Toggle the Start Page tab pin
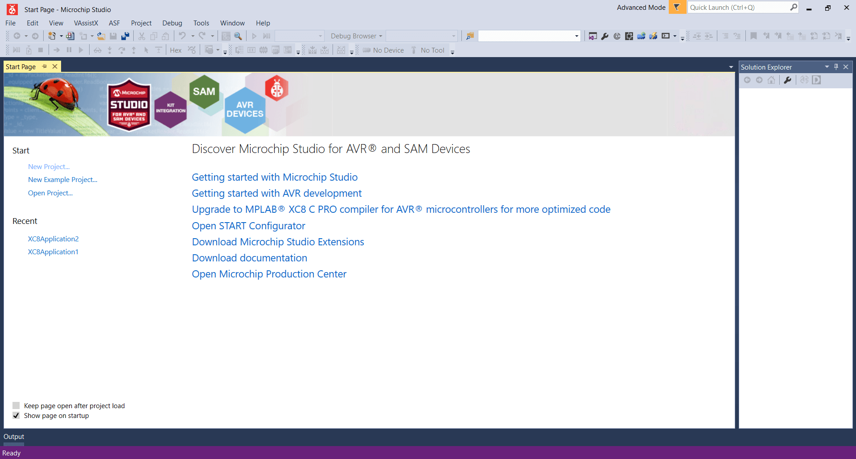Viewport: 856px width, 459px height. coord(45,66)
